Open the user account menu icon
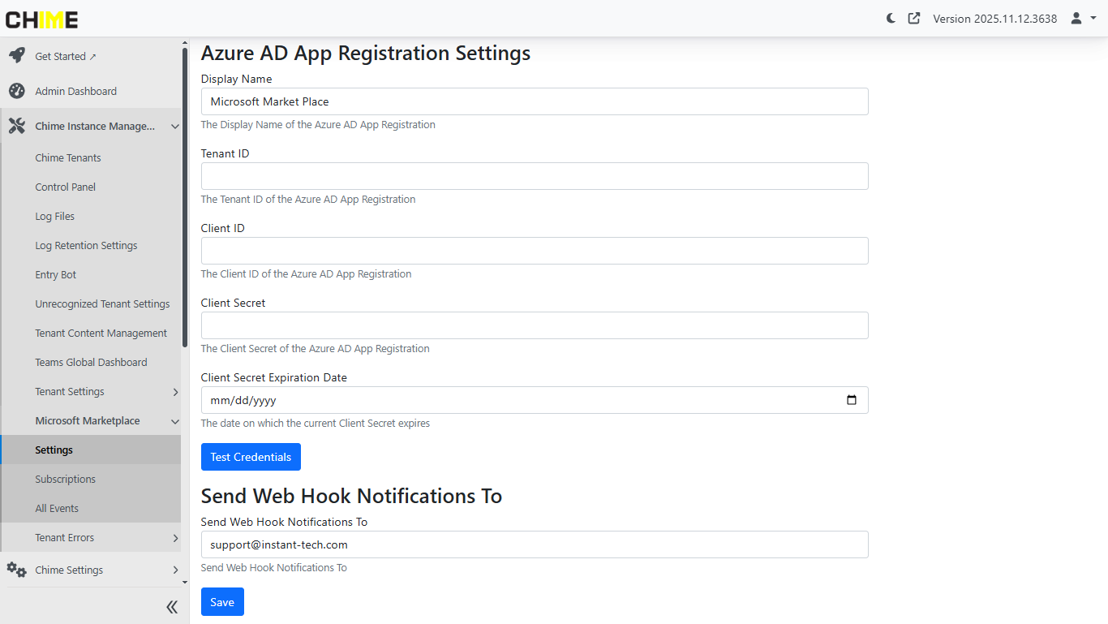The height and width of the screenshot is (624, 1108). pyautogui.click(x=1083, y=18)
